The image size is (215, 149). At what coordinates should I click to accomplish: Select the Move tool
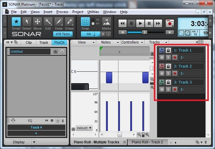37,22
